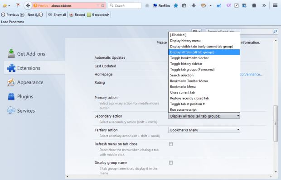
Task: Open the small dropdown after face icon
Action: [211, 5]
